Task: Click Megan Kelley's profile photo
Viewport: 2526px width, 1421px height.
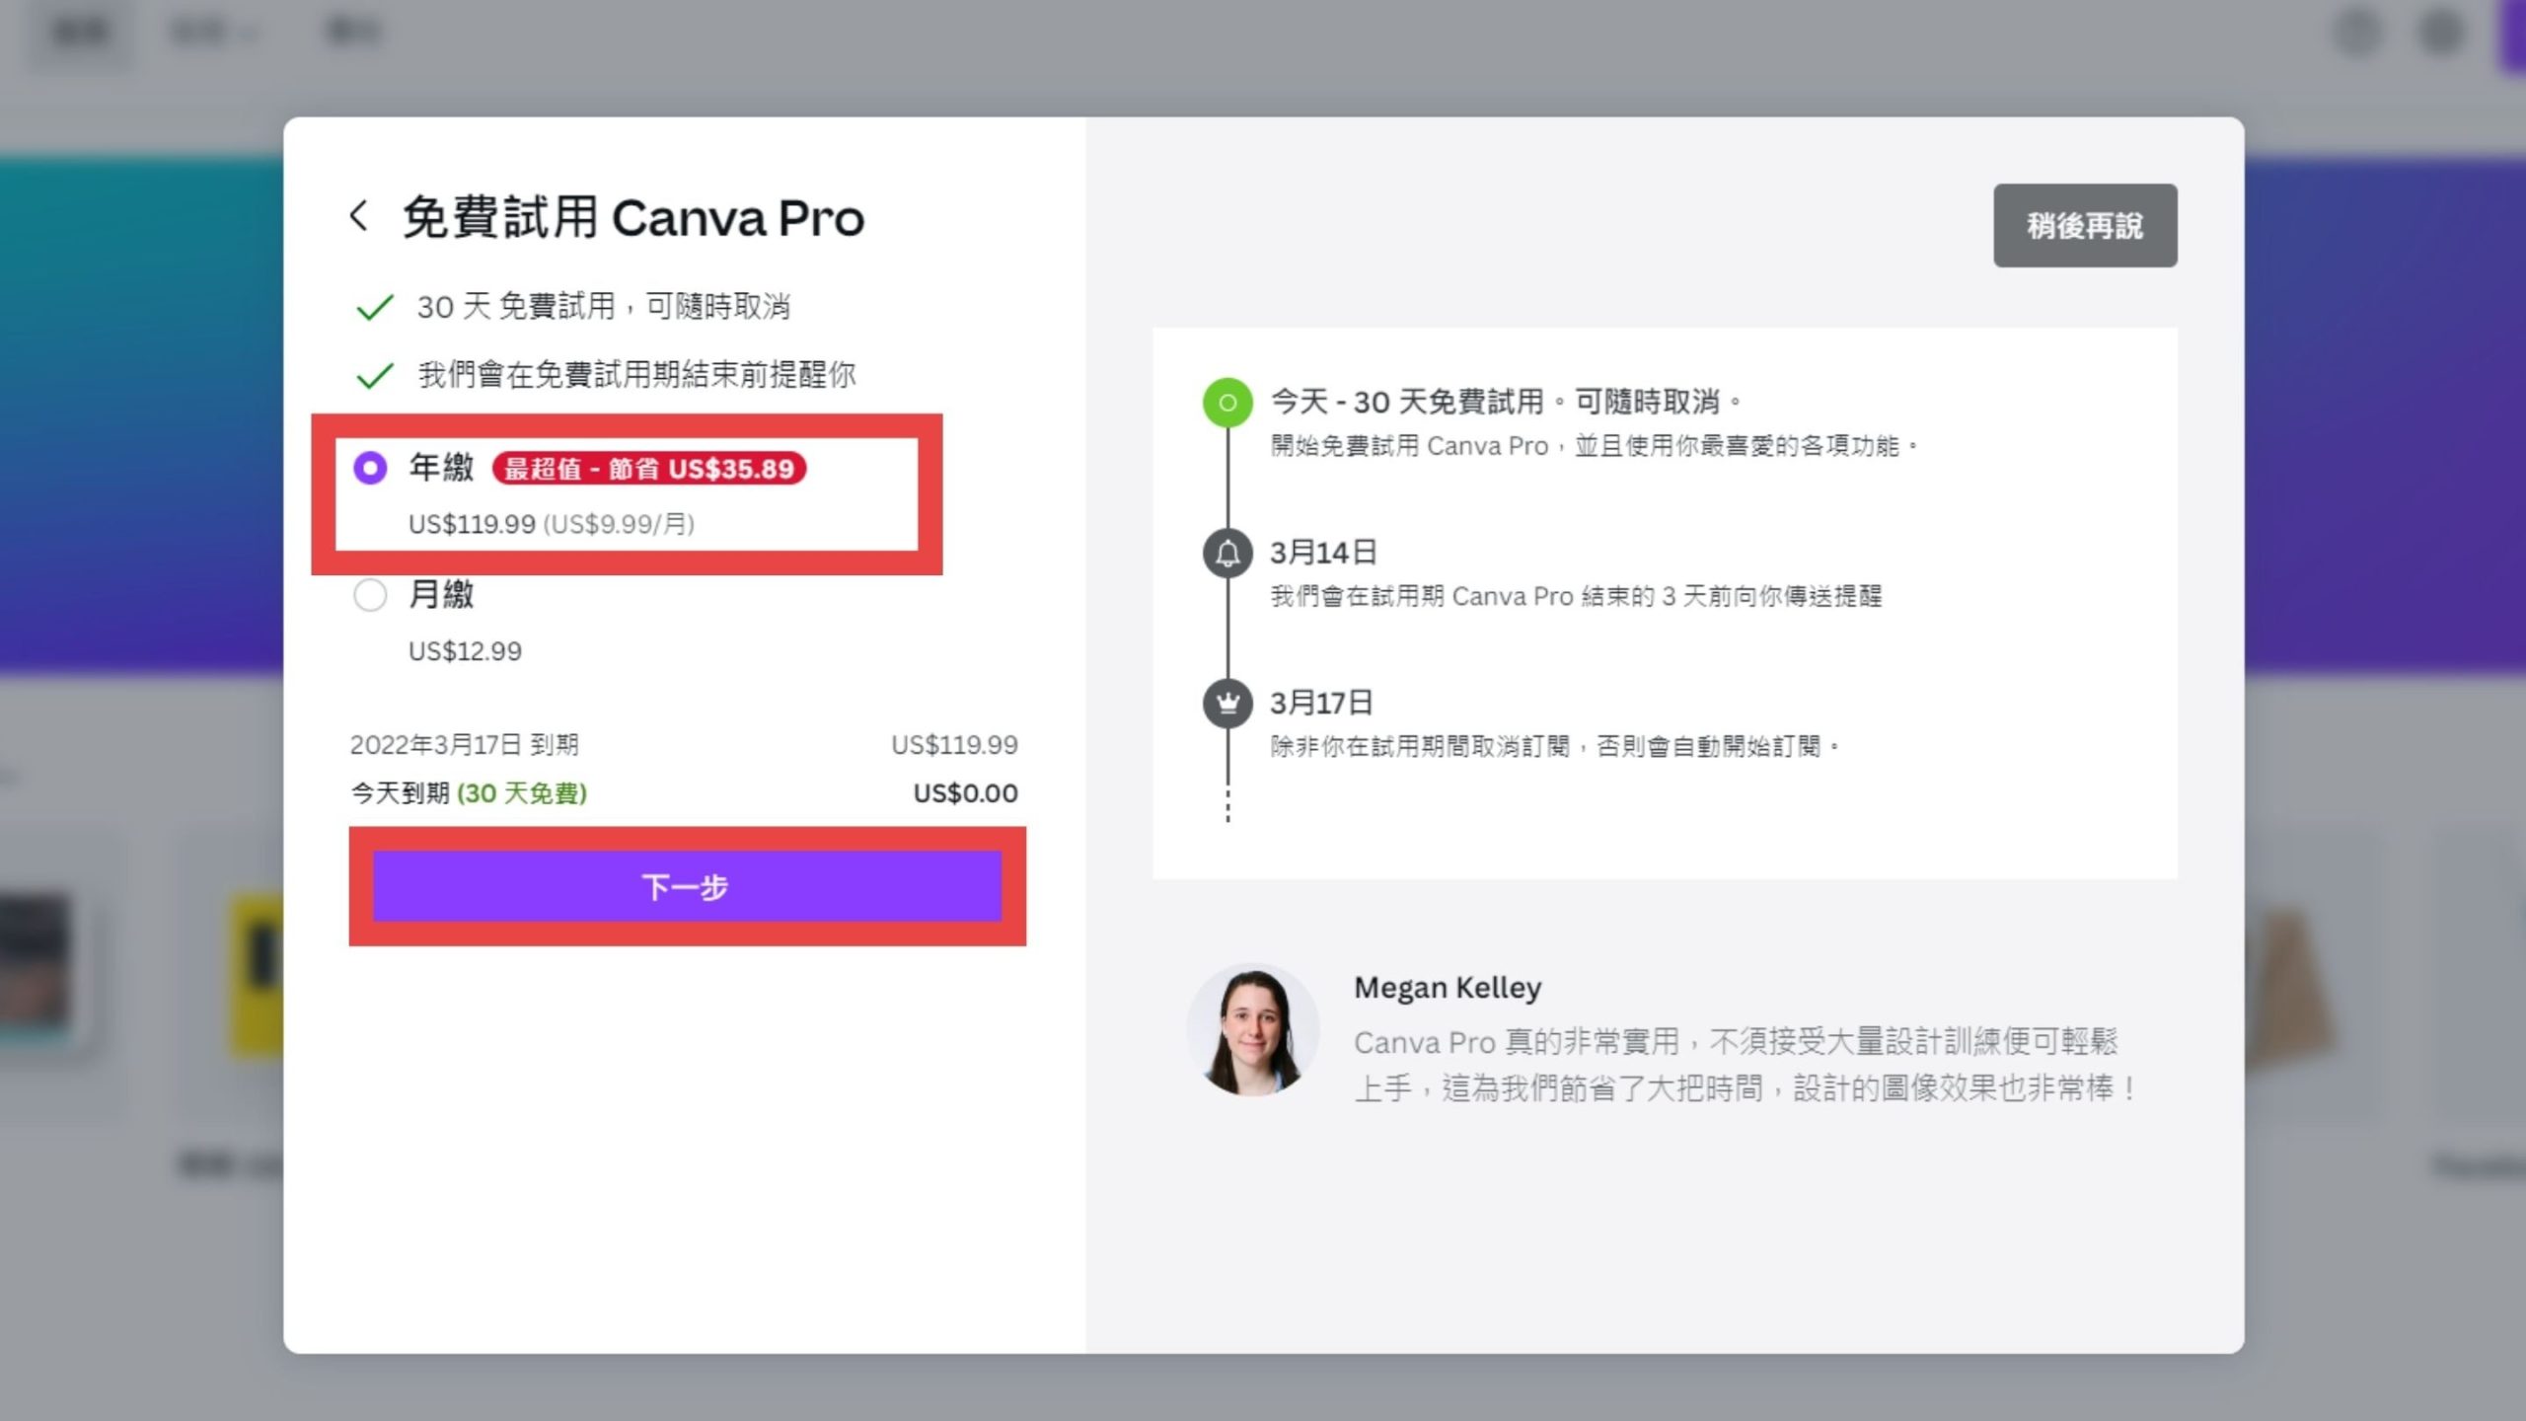Action: pos(1253,1030)
